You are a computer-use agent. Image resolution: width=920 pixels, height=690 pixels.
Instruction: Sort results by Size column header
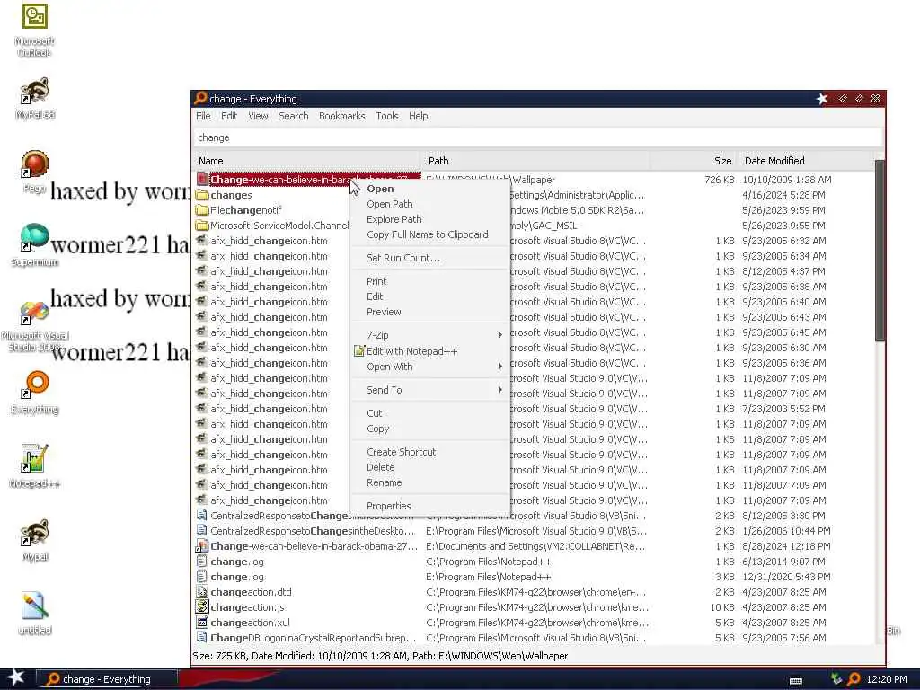pos(693,161)
